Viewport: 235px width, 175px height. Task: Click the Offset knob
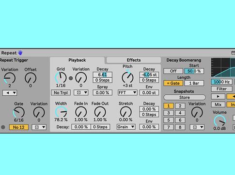point(31,78)
